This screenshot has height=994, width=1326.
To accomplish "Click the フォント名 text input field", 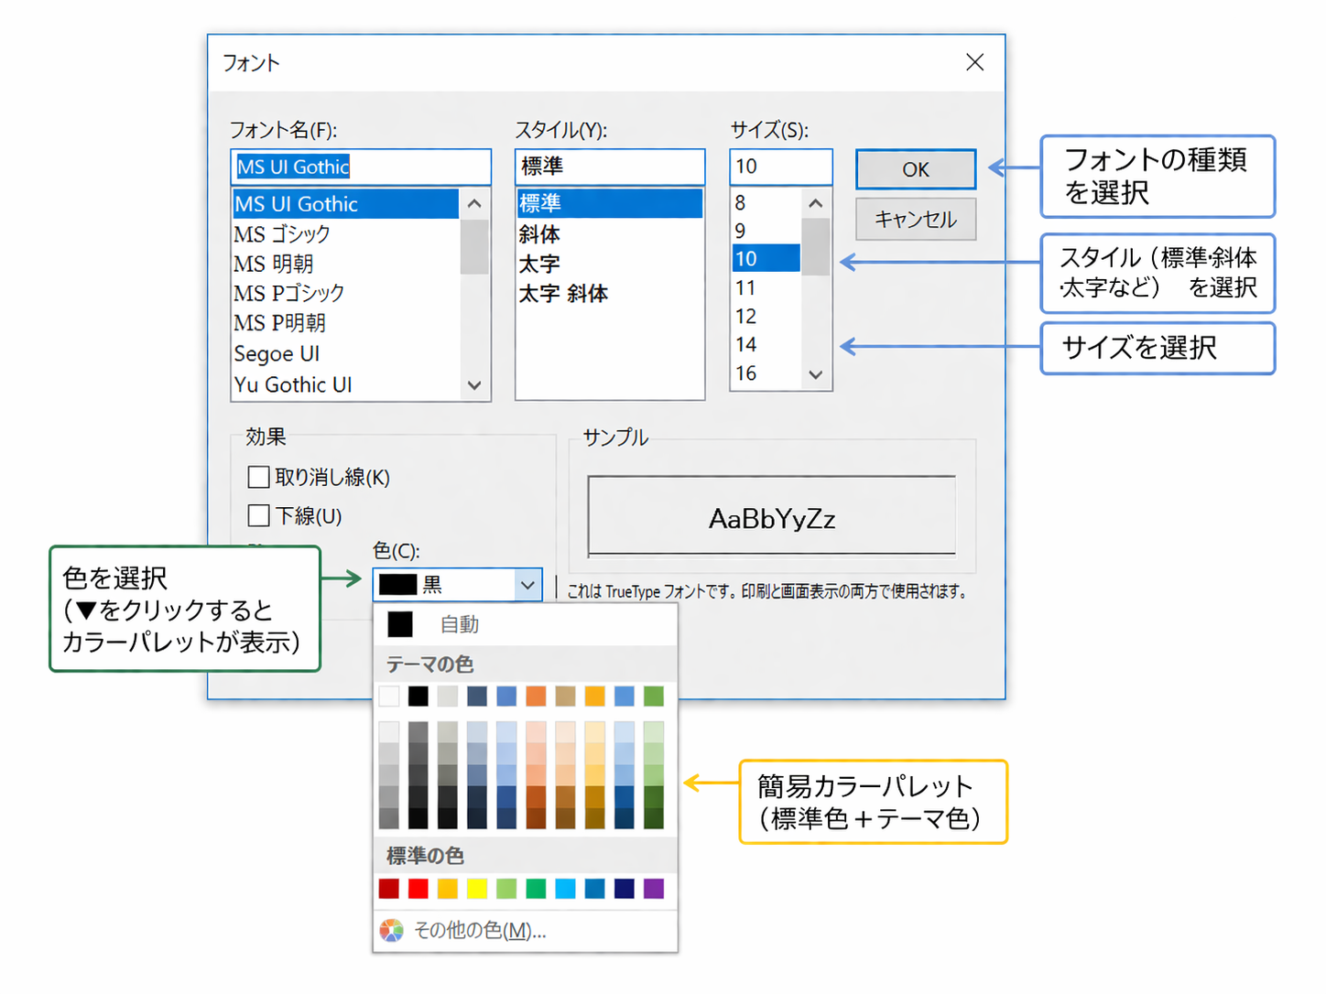I will [361, 167].
